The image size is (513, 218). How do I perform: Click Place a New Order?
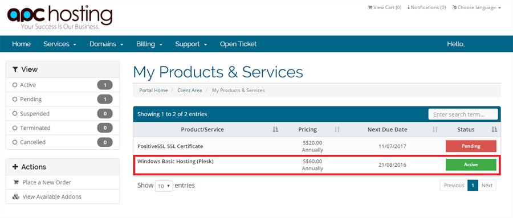coord(47,182)
